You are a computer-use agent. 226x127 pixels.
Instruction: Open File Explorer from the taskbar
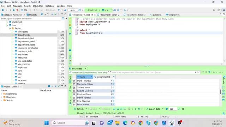tap(117, 123)
